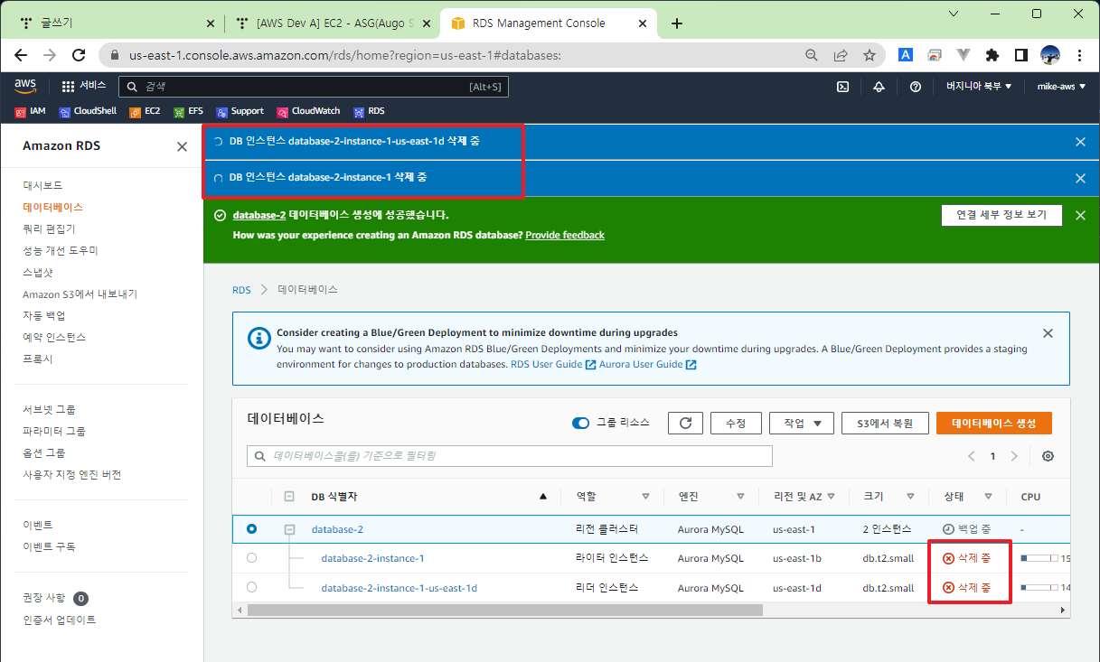This screenshot has height=662, width=1100.
Task: Open Snapshots (스냅샷) in sidebar
Action: point(38,272)
